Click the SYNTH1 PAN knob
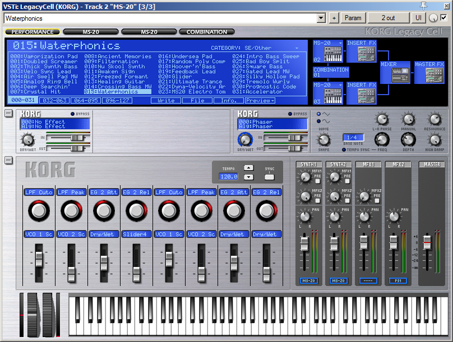The height and width of the screenshot is (342, 453). point(305,216)
